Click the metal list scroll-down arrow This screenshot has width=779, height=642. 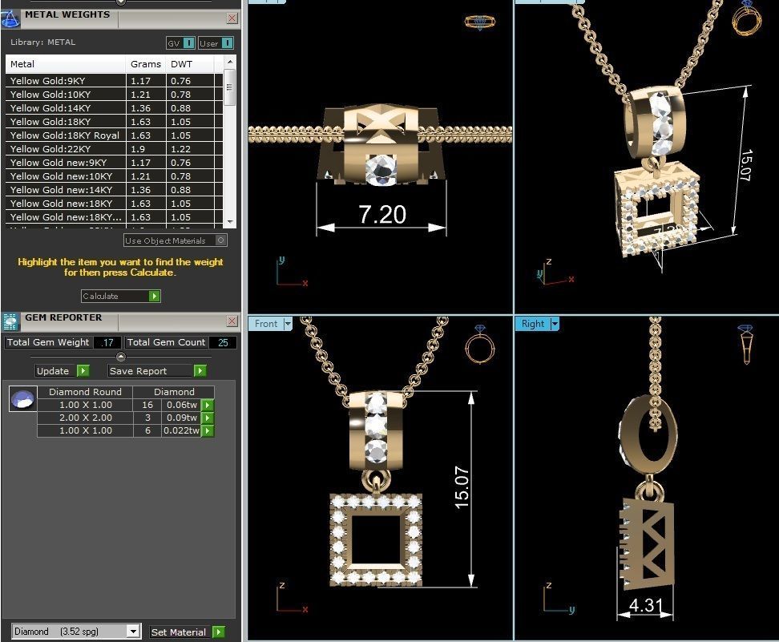[229, 222]
